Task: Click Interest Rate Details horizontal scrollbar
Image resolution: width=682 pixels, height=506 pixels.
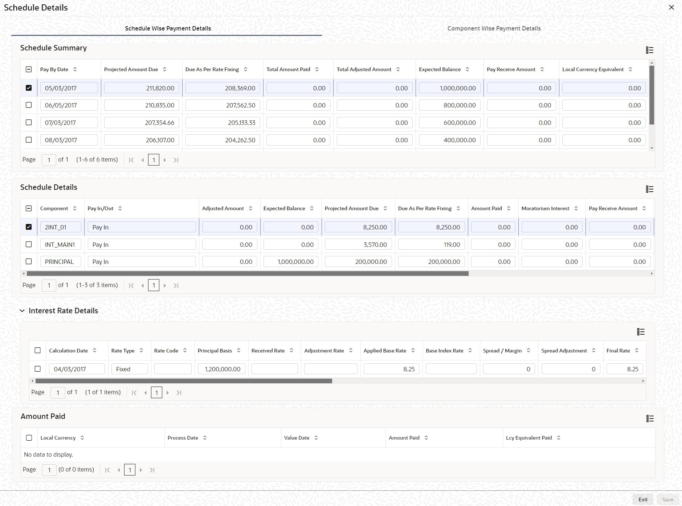Action: [184, 381]
